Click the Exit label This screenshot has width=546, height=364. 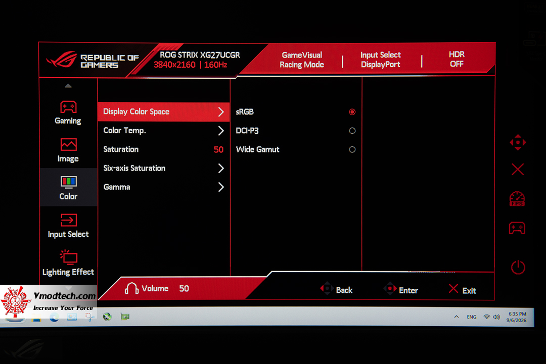tap(469, 291)
